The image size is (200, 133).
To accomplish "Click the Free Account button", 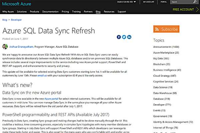I will pos(183,10).
